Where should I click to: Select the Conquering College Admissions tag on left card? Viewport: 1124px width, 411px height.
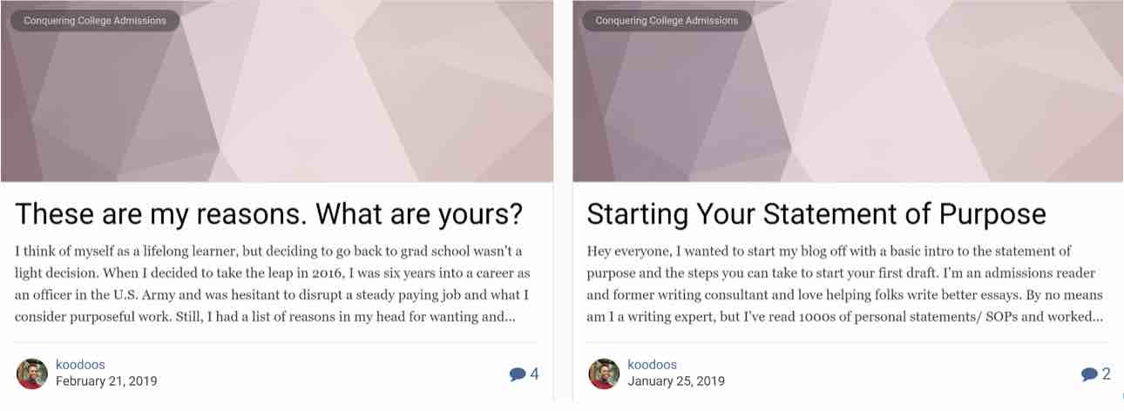pyautogui.click(x=95, y=20)
